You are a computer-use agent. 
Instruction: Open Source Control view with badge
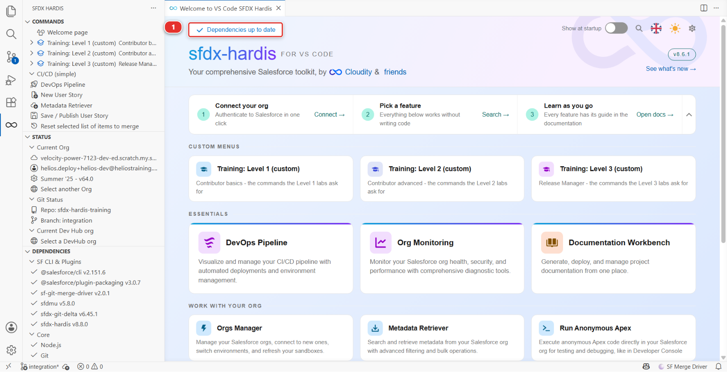tap(11, 57)
